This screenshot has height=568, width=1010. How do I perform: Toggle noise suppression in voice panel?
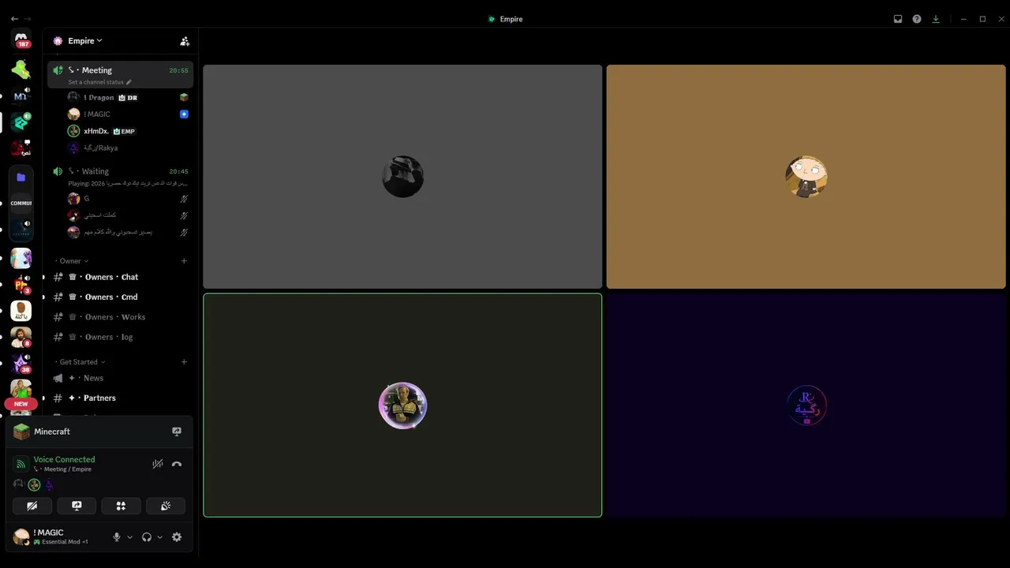coord(158,464)
